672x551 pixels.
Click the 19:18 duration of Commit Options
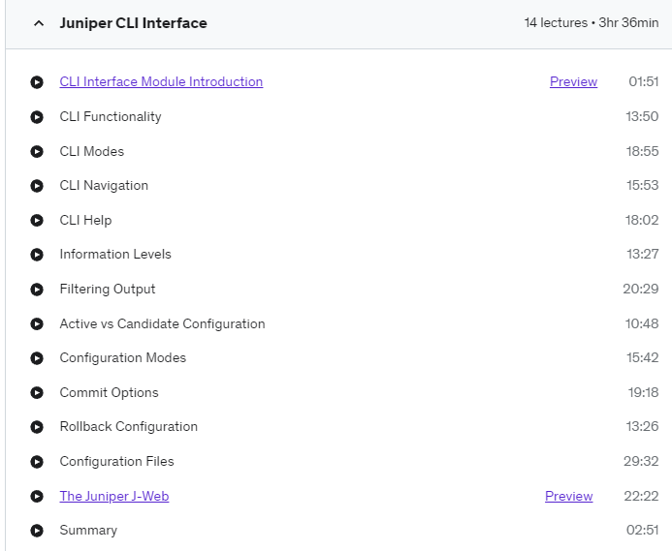pyautogui.click(x=643, y=392)
